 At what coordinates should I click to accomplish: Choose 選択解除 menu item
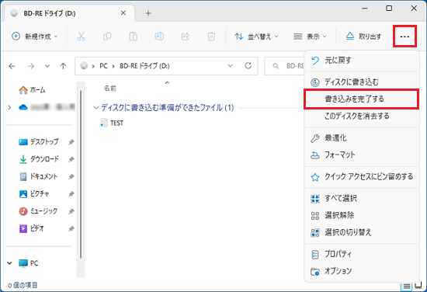(x=361, y=215)
